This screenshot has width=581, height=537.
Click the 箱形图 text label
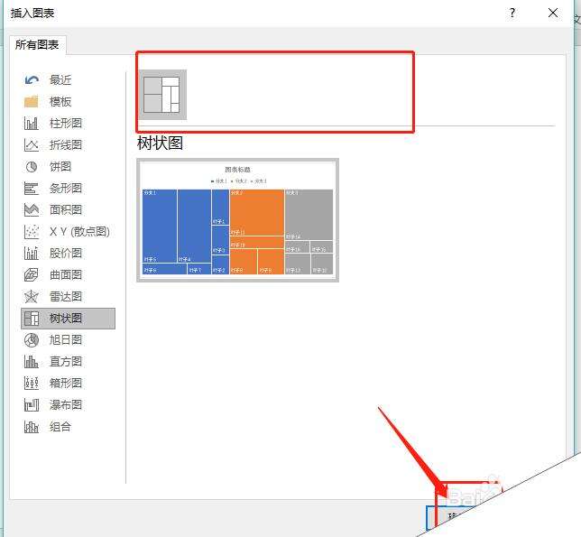pyautogui.click(x=66, y=384)
